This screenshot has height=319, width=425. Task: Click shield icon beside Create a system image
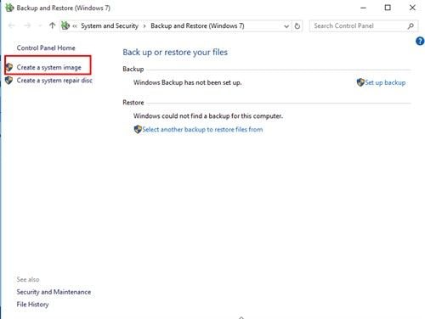9,67
